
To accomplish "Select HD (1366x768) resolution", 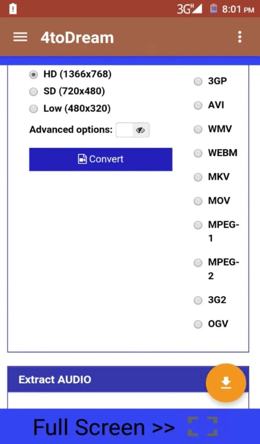I will (x=33, y=75).
